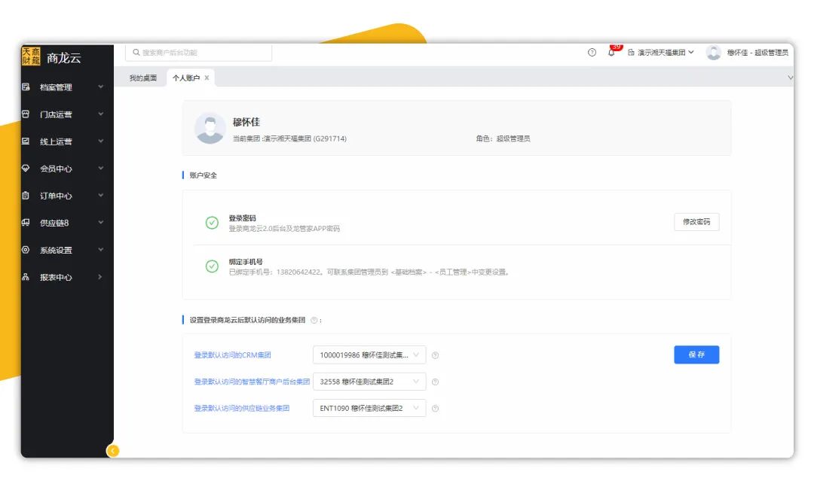
Task: Click the 登录密码 label
Action: point(243,218)
